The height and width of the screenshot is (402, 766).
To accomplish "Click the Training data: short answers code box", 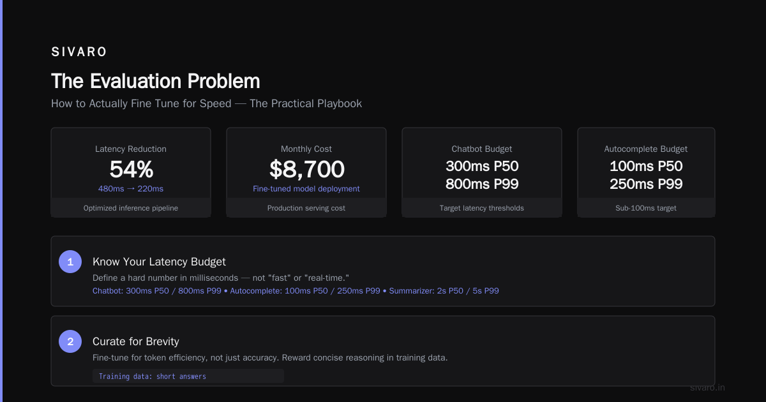I will point(188,376).
